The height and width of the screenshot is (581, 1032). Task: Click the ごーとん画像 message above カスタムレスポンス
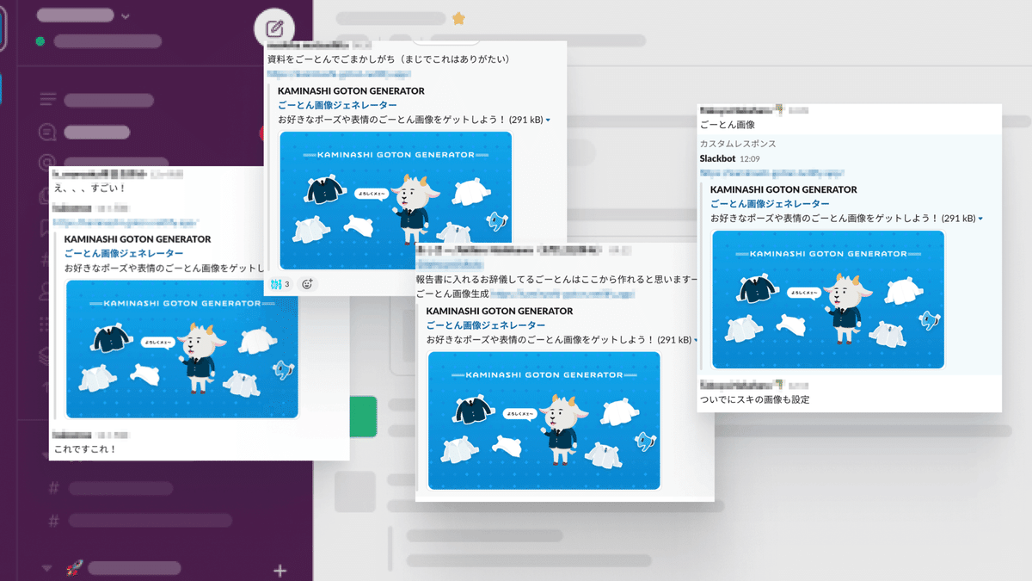tap(727, 125)
